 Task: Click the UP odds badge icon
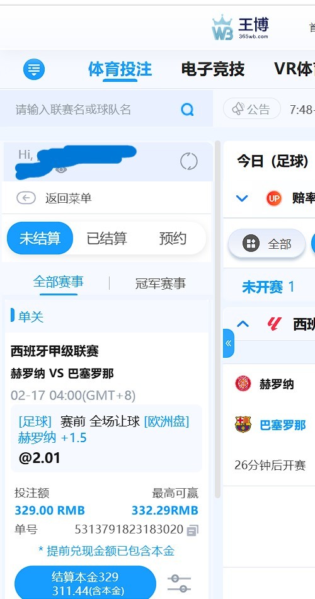click(273, 198)
